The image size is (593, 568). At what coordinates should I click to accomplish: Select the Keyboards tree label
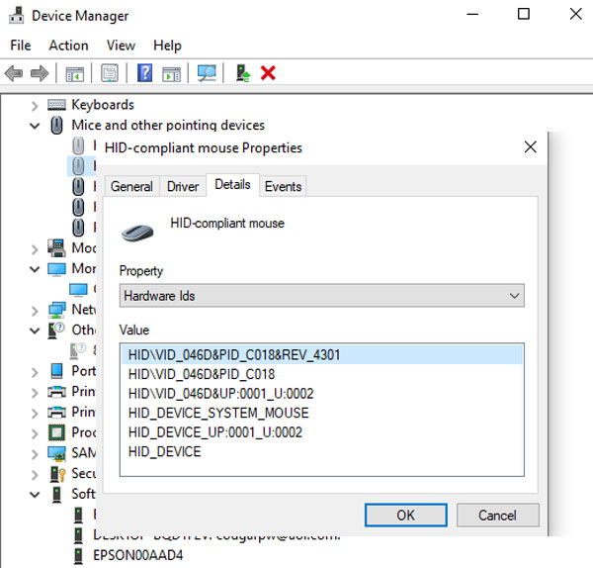click(103, 105)
